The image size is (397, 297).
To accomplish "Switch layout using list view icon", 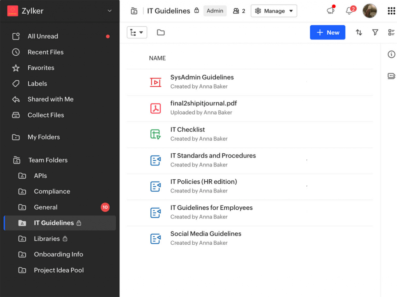I will click(391, 33).
